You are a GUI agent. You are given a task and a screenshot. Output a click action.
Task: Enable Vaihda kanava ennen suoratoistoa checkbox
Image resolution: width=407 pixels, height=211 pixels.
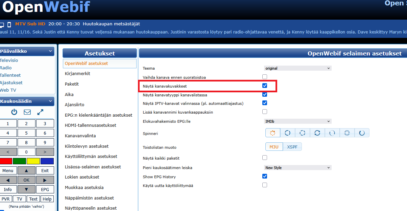pyautogui.click(x=265, y=77)
